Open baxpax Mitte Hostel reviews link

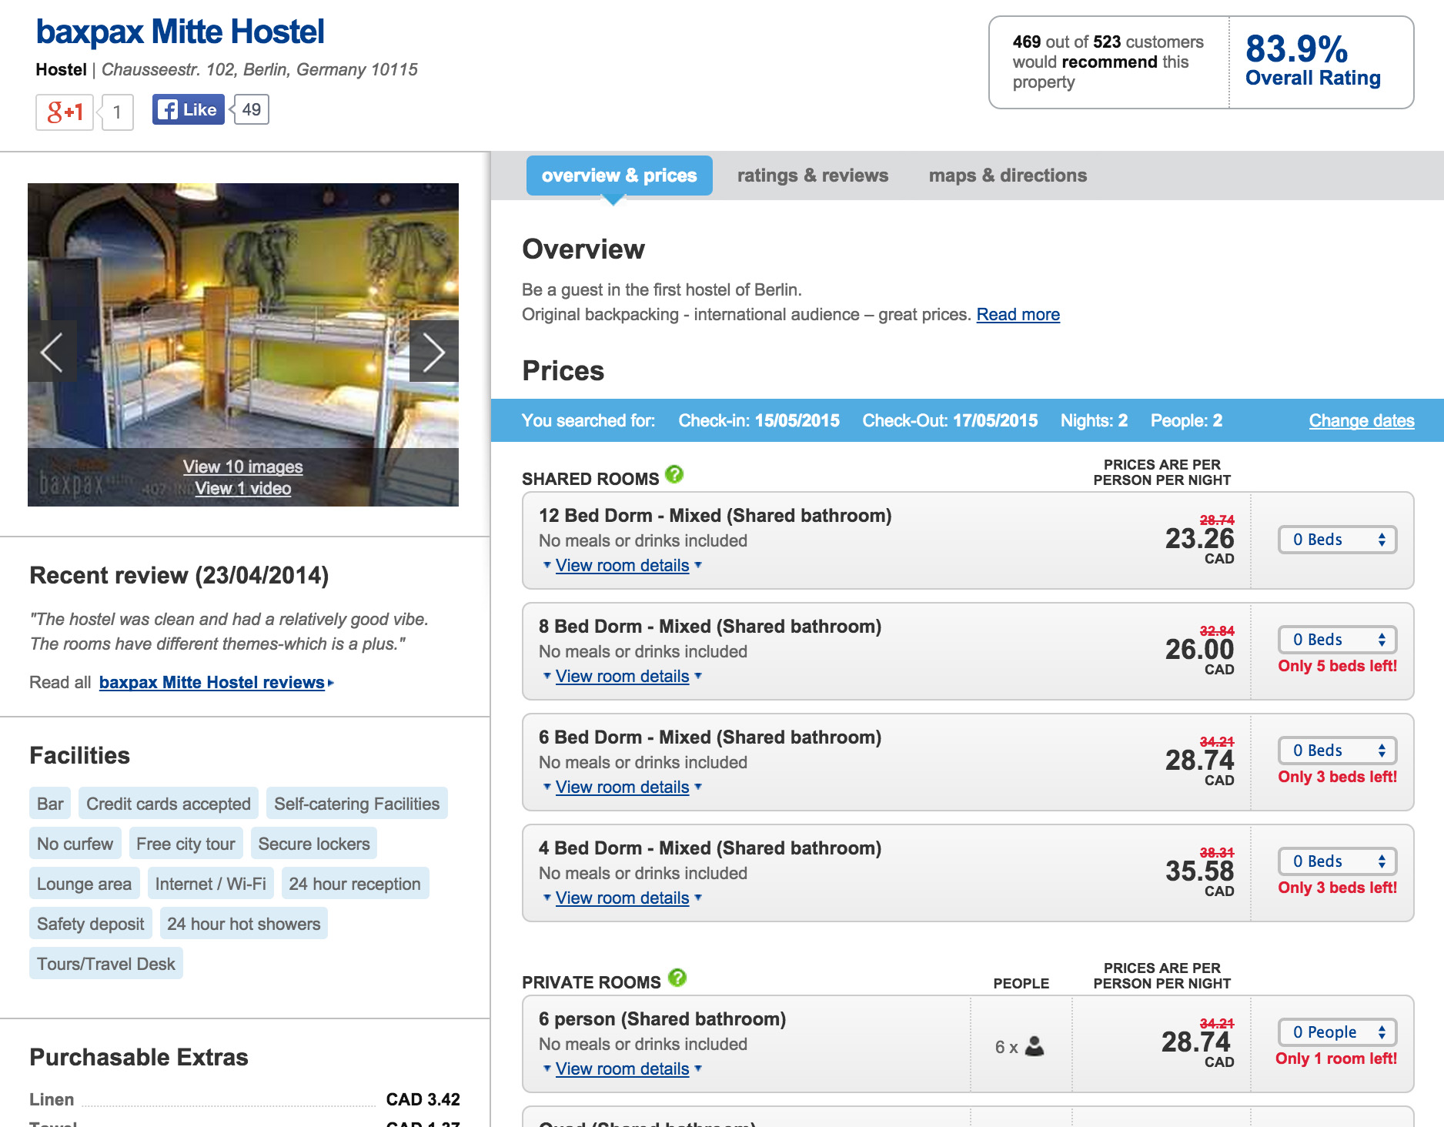(212, 683)
